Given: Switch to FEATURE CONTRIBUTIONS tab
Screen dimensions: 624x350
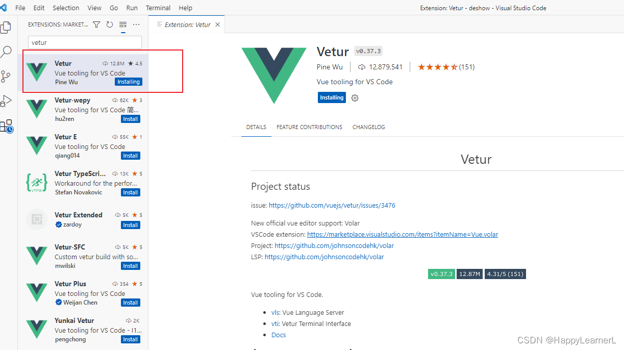Looking at the screenshot, I should coord(309,127).
